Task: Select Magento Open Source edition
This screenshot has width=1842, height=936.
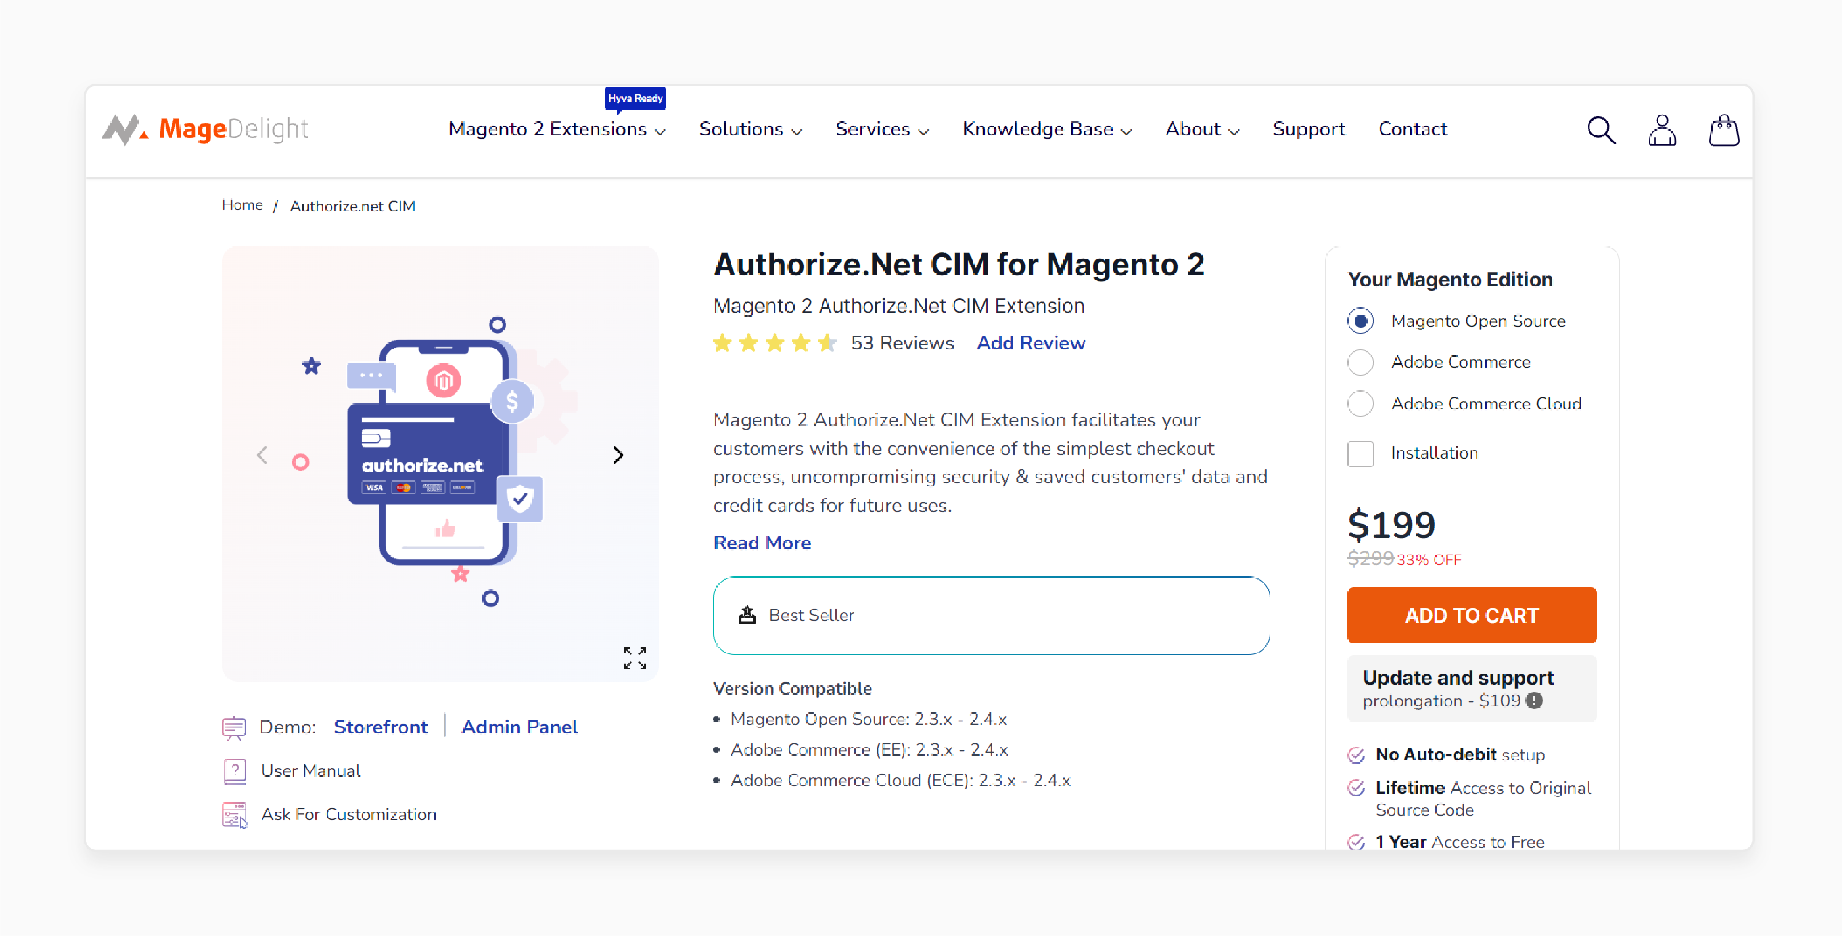Action: [x=1361, y=321]
